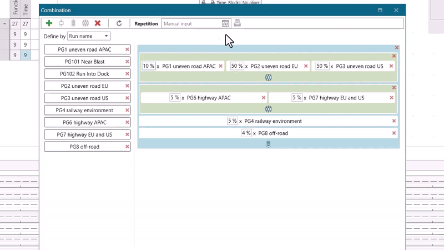
Task: Click the green plus add icon
Action: click(x=49, y=23)
